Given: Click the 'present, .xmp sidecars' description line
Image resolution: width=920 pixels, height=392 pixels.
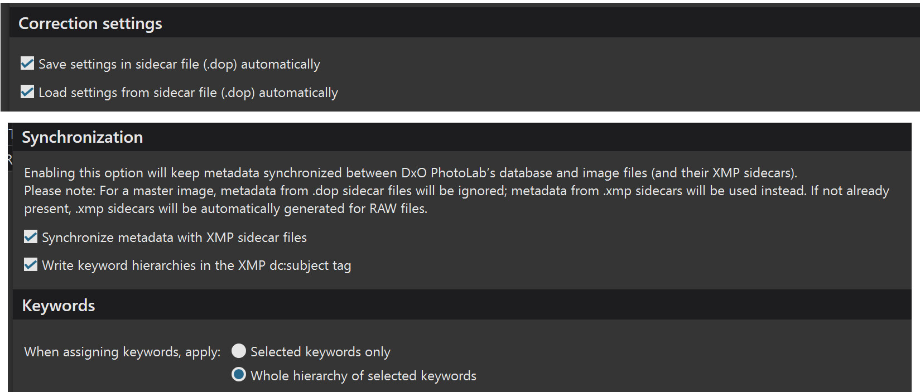Looking at the screenshot, I should (225, 209).
